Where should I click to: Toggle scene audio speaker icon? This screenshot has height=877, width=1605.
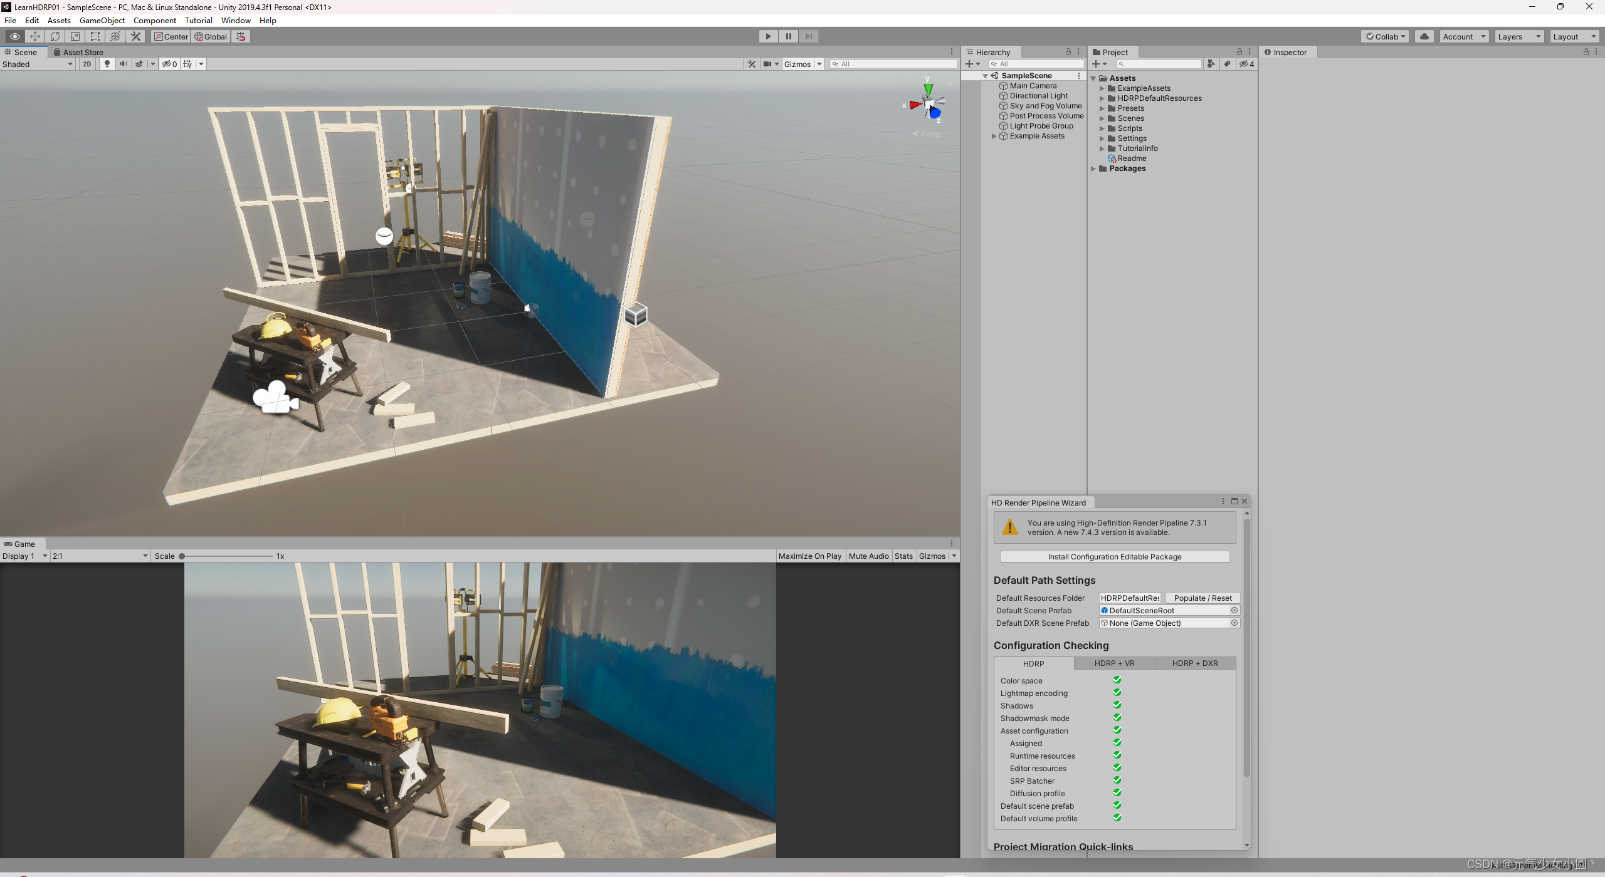124,64
